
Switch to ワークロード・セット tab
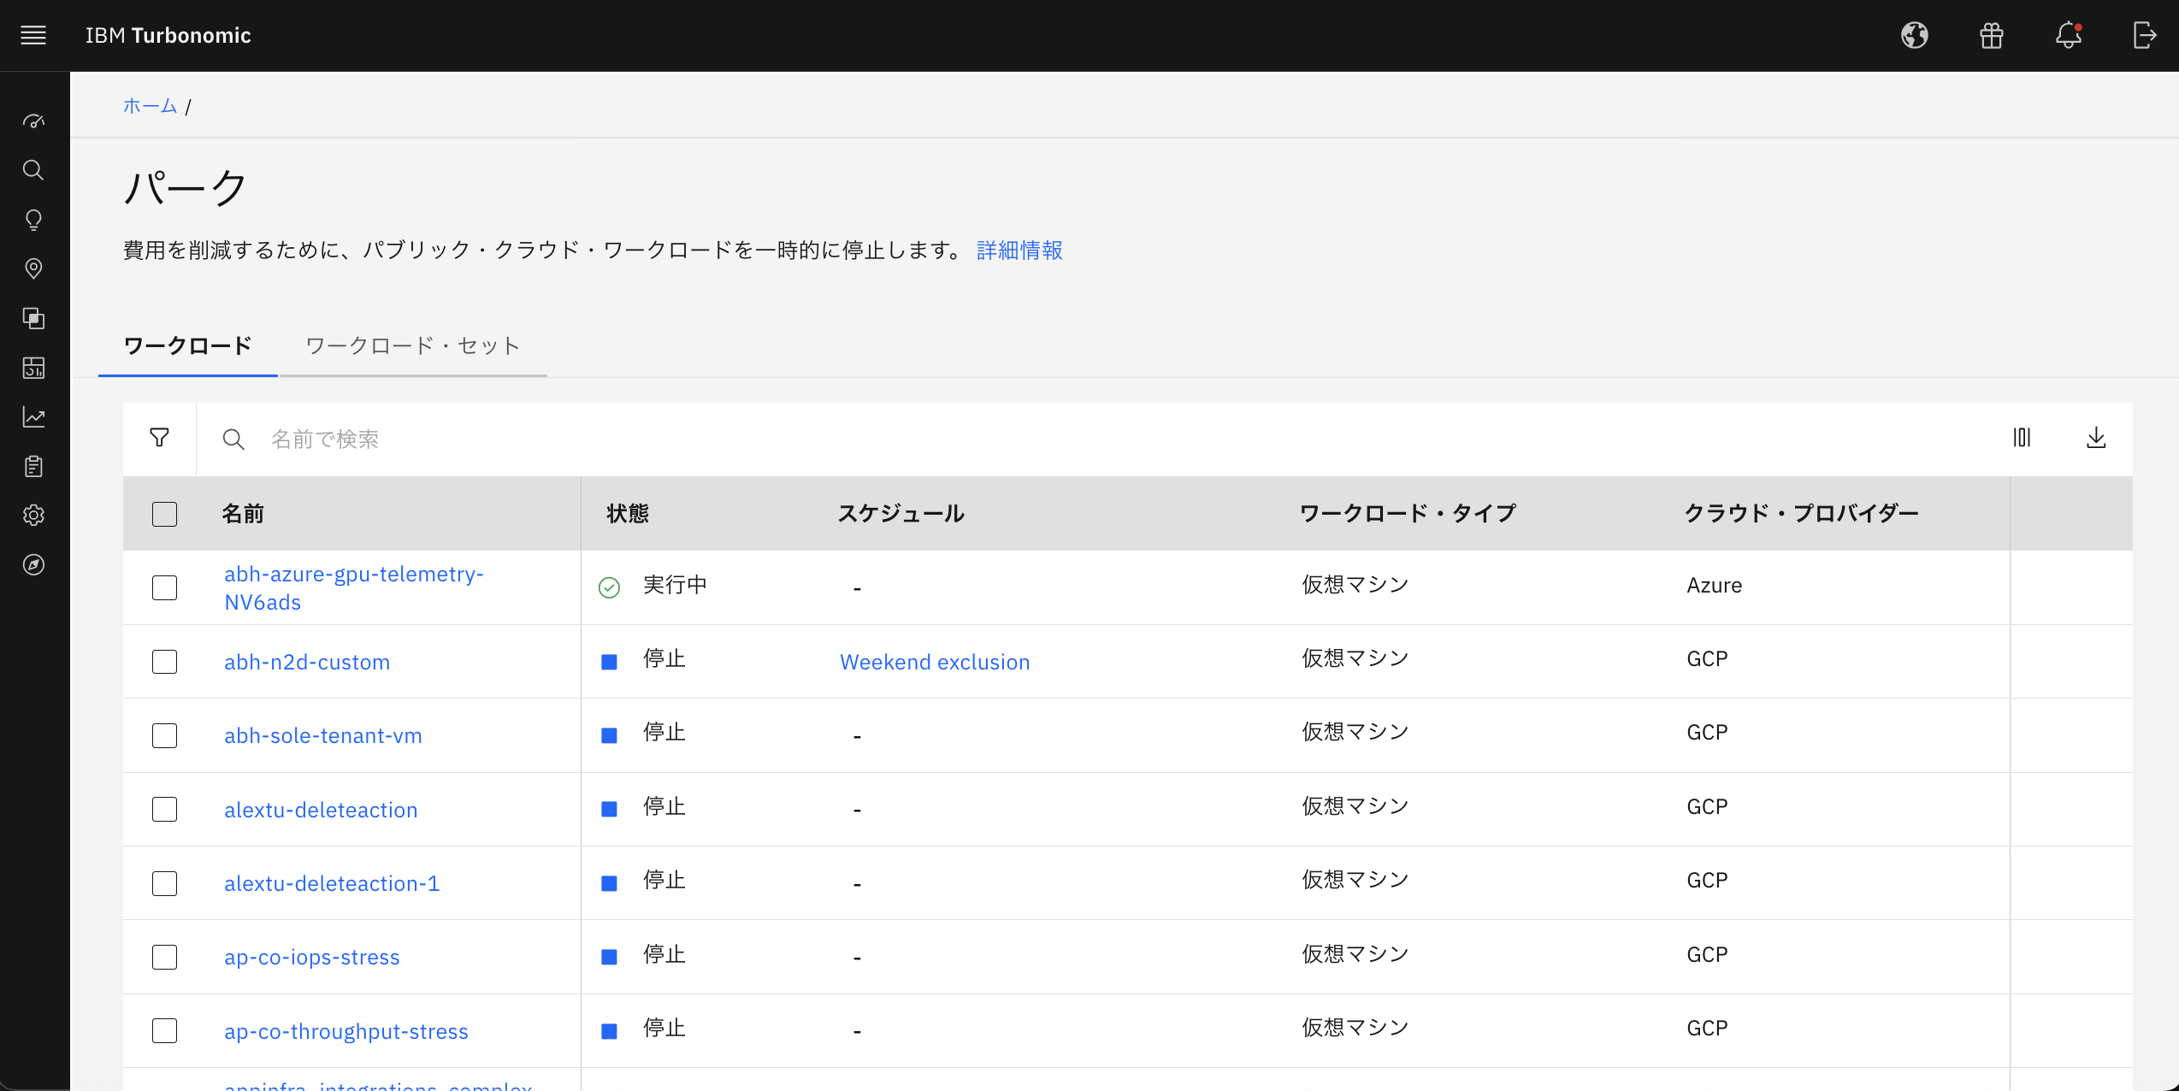click(412, 345)
